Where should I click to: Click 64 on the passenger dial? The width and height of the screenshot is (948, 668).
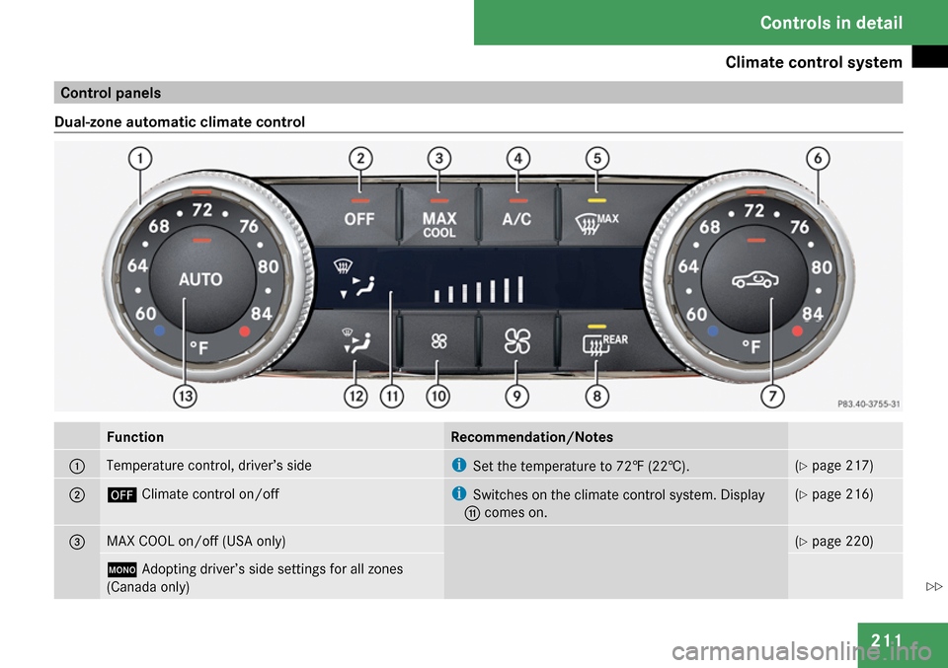[688, 266]
